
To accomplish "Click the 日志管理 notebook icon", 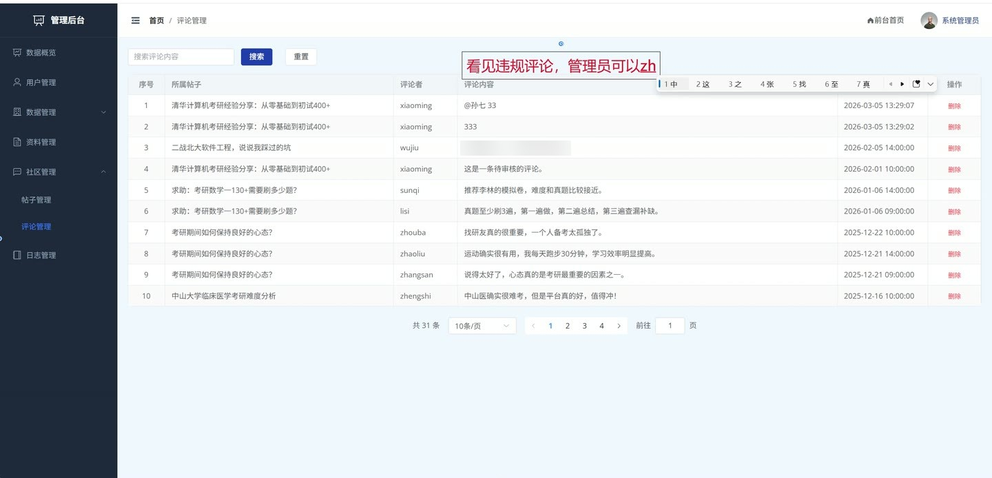I will [x=17, y=255].
